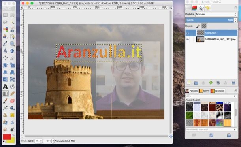241x147 pixels.
Task: Click the green lower layer arrow
Action: (x=211, y=83)
